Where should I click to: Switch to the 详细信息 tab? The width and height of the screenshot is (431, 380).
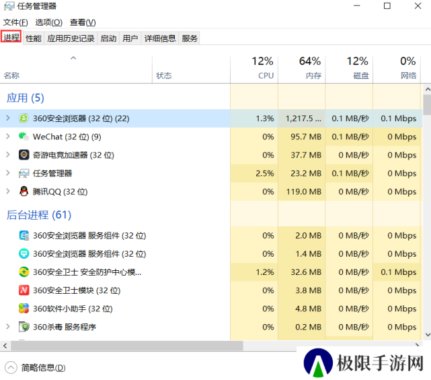pos(160,38)
